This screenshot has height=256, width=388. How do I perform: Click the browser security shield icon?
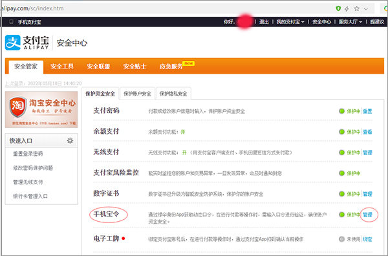click(x=338, y=8)
